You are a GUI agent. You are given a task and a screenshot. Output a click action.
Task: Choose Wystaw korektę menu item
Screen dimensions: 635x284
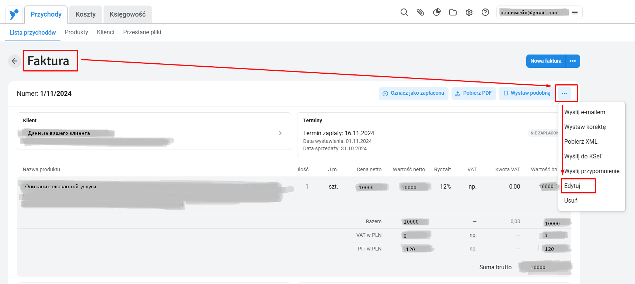click(x=585, y=127)
